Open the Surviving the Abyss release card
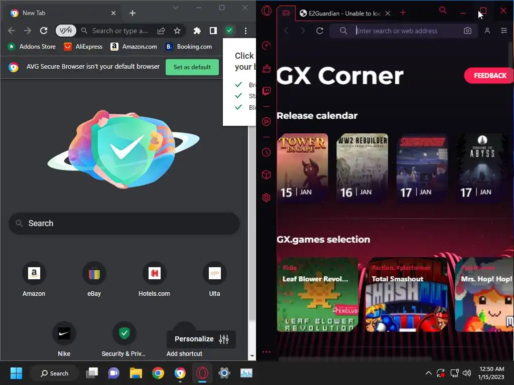Image resolution: width=514 pixels, height=385 pixels. [482, 167]
